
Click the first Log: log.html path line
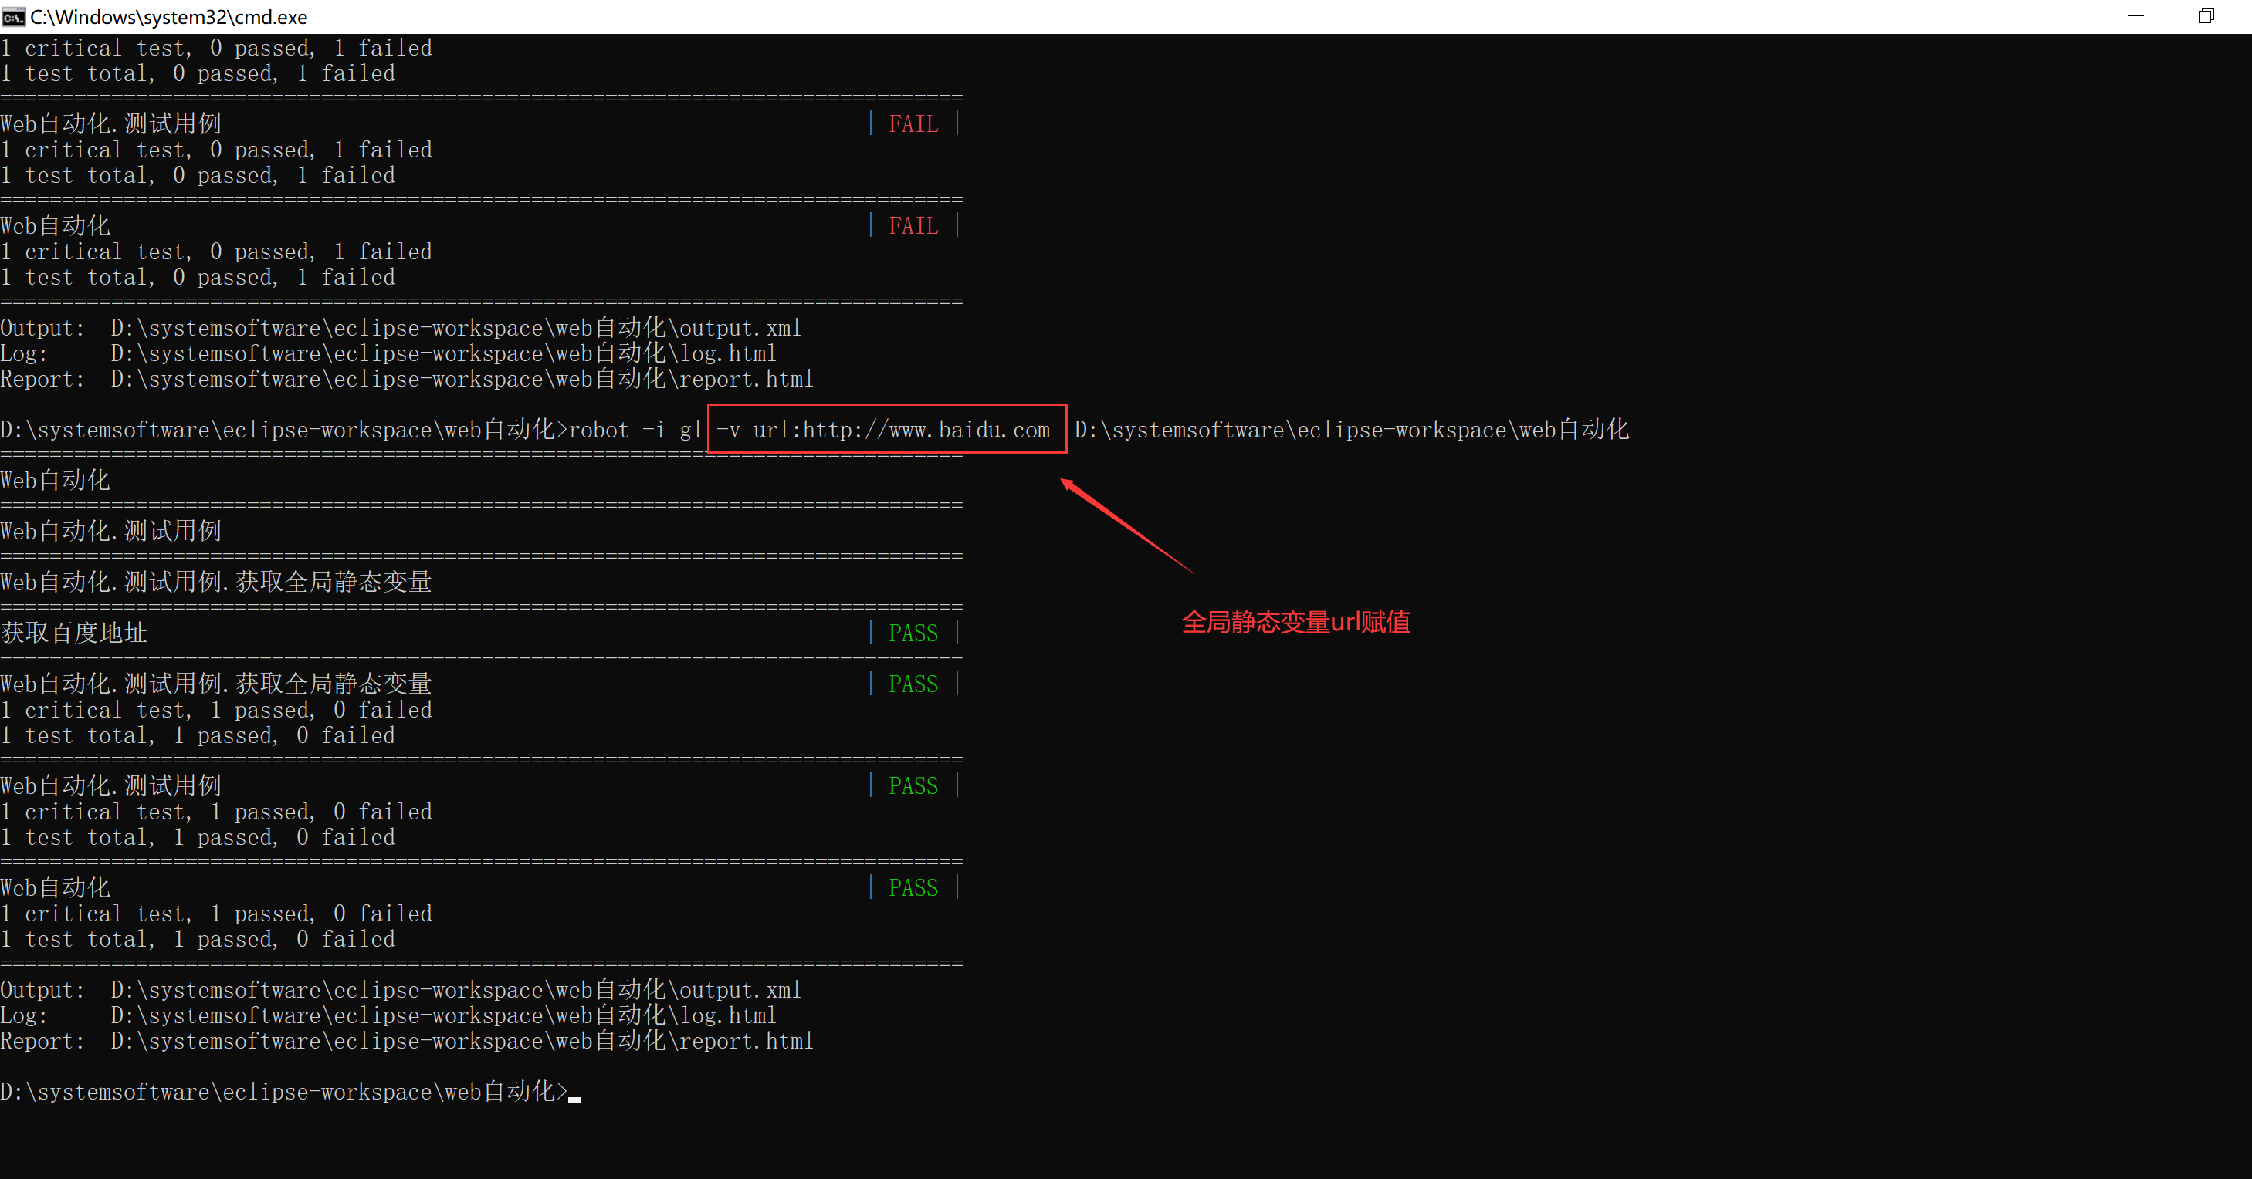click(x=442, y=354)
